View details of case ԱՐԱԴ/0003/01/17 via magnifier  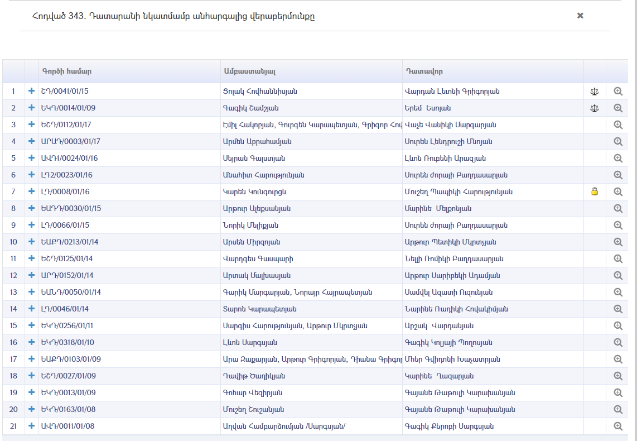[x=618, y=141]
